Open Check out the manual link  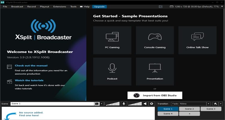coord(31,66)
